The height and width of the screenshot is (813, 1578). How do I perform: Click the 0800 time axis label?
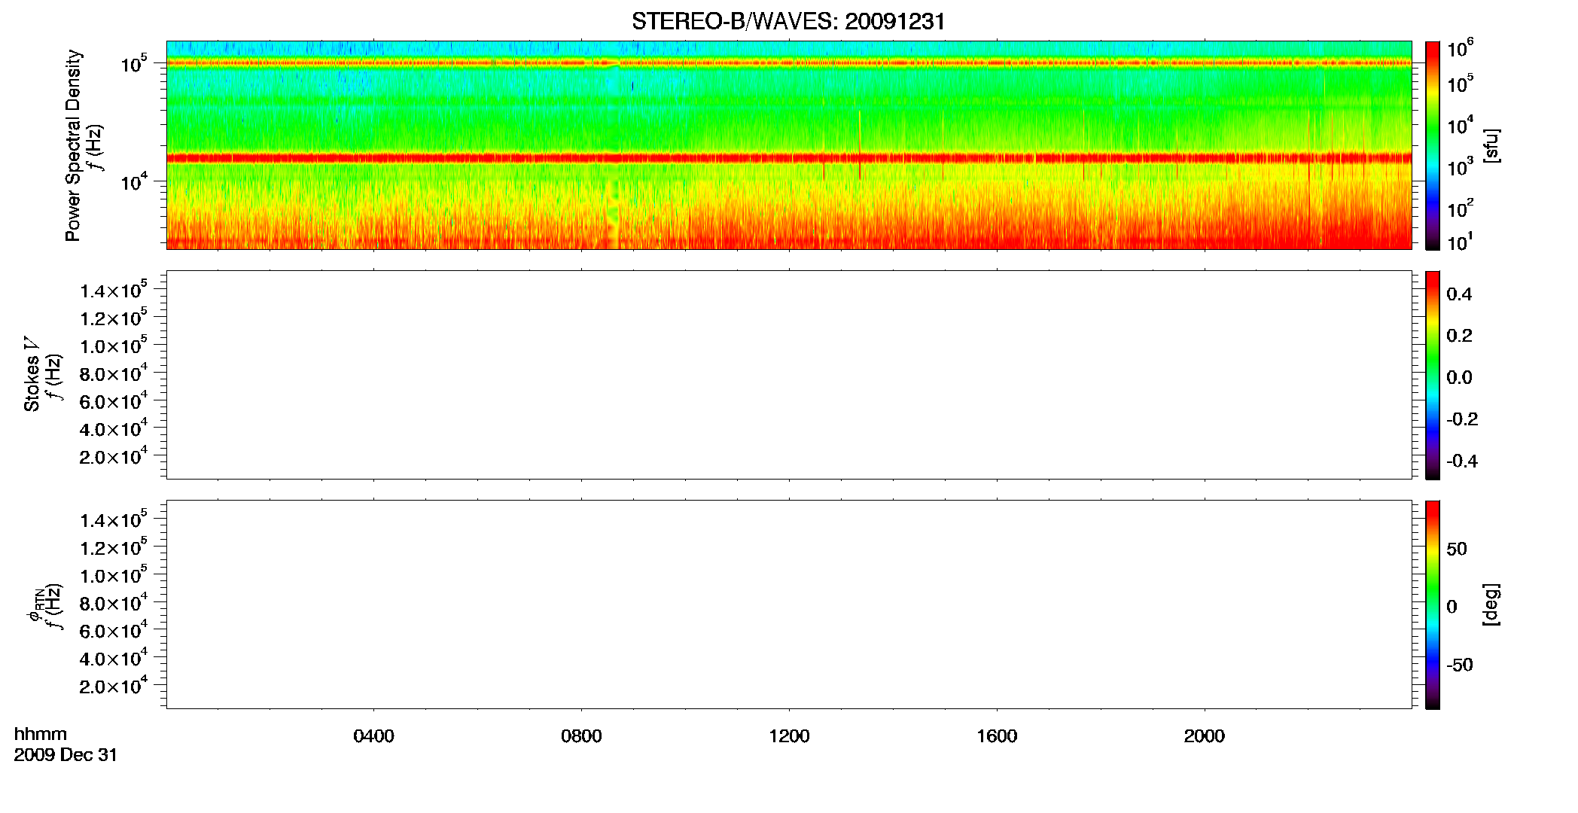[581, 736]
